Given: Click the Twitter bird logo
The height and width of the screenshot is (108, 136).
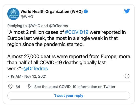Looking at the screenshot, I should (127, 11).
